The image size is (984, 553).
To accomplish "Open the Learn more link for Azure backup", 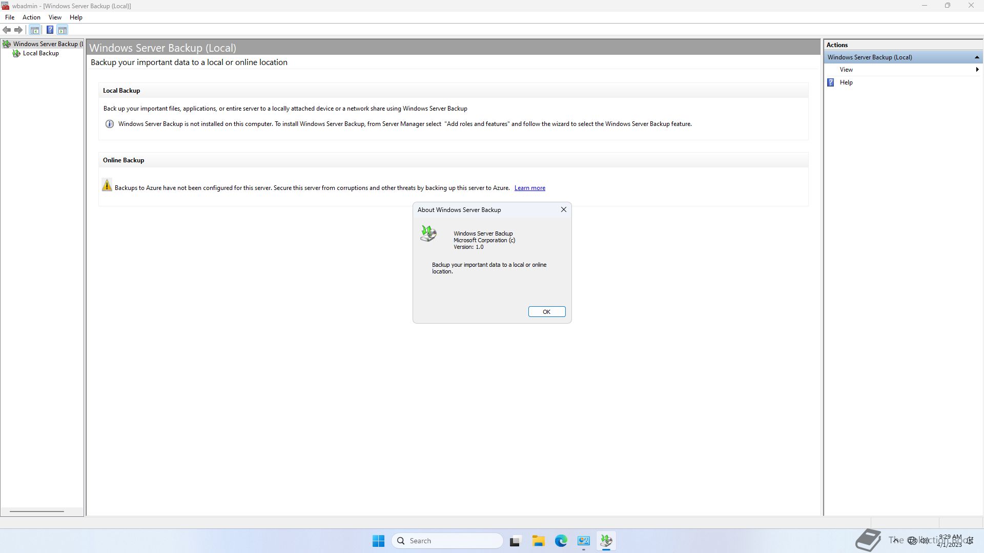I will point(529,188).
